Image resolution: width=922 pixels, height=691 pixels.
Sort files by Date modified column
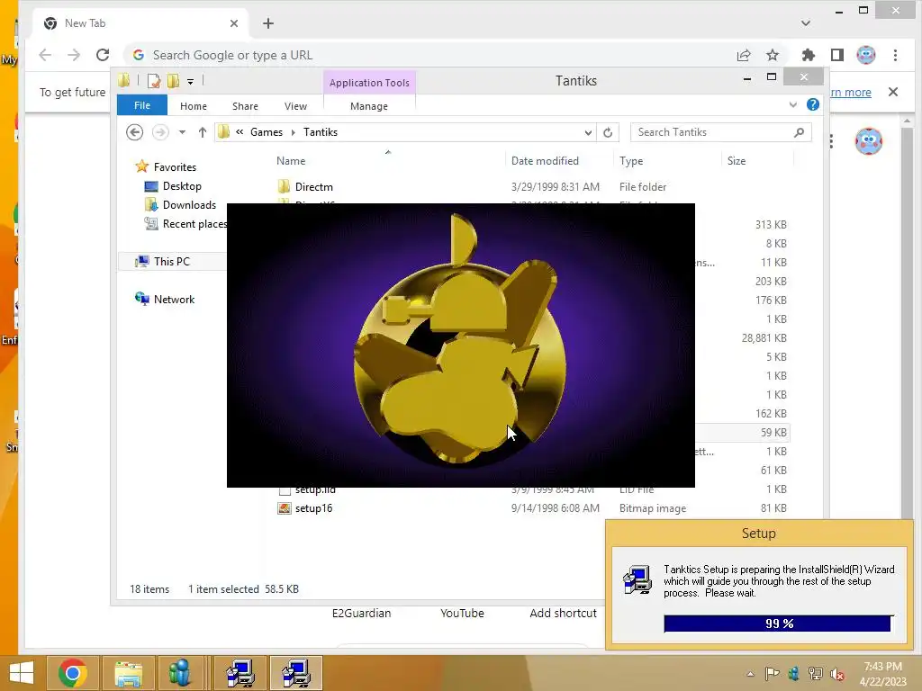tap(545, 161)
